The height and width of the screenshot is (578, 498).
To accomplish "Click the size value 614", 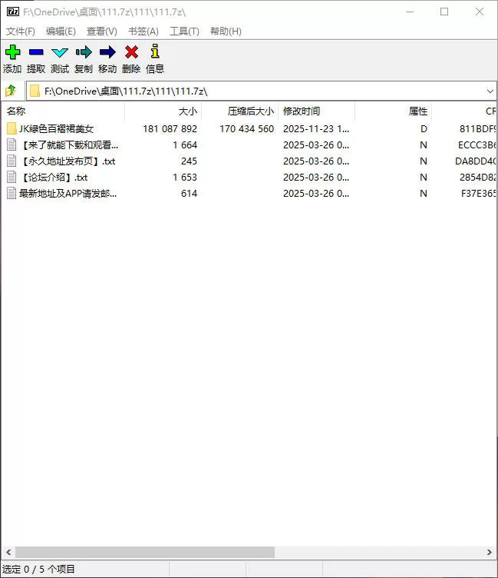I will pos(190,193).
